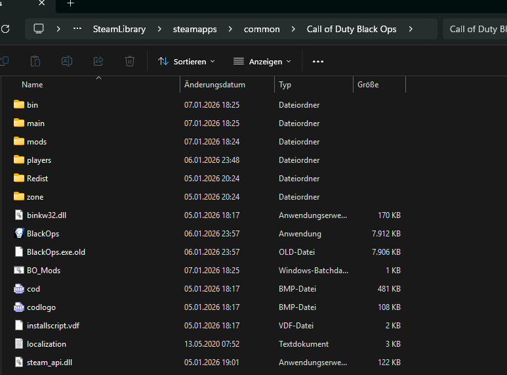Open the Anzeigen view dropdown
507x375 pixels.
pos(262,61)
